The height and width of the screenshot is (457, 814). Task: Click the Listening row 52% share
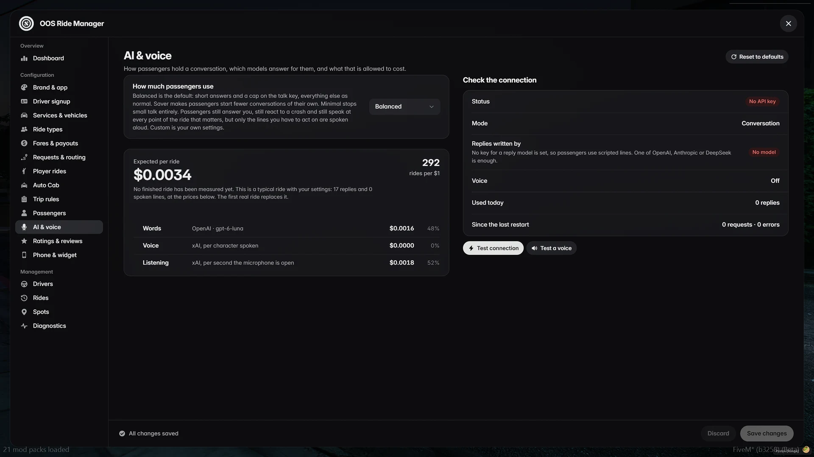tap(433, 263)
